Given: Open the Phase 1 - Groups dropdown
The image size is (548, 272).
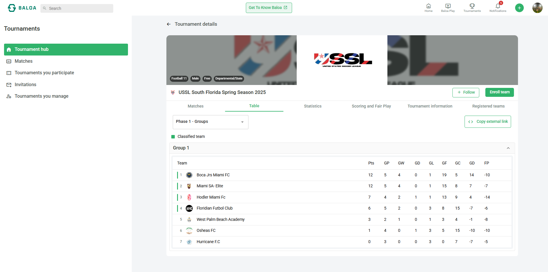Looking at the screenshot, I should click(x=211, y=122).
